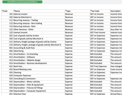This screenshot has height=95, width=122.
Task: Click 'Computer Expenses' name cell
Action: tap(39, 76)
